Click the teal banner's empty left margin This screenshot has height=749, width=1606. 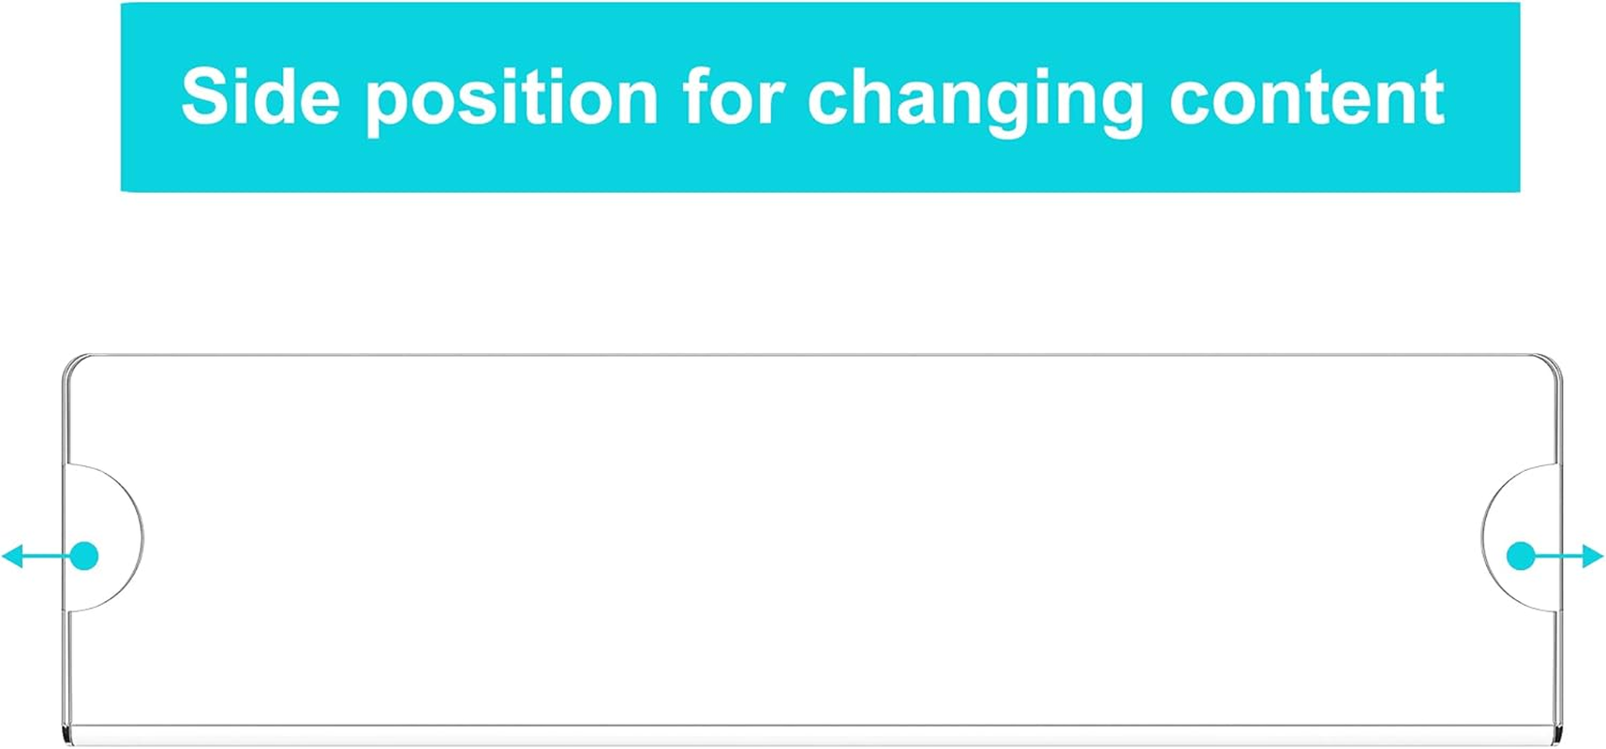click(150, 97)
